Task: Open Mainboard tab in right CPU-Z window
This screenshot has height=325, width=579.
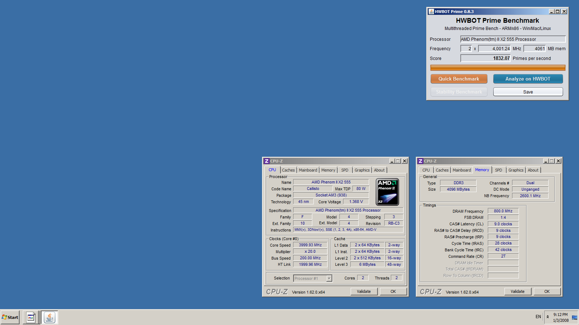Action: click(x=462, y=170)
